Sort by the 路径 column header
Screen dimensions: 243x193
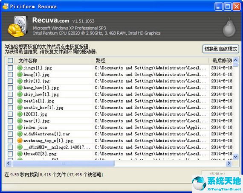(101, 61)
